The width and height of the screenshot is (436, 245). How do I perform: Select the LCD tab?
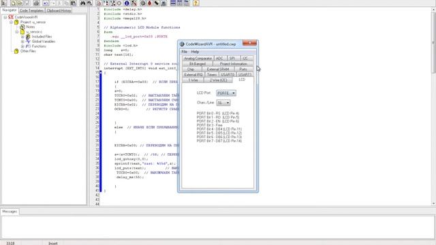[242, 80]
